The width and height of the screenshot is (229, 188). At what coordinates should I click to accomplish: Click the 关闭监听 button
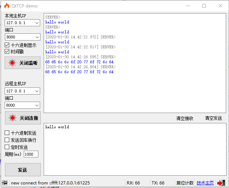(x=23, y=63)
